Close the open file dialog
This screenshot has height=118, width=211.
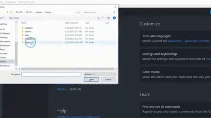pyautogui.click(x=115, y=7)
